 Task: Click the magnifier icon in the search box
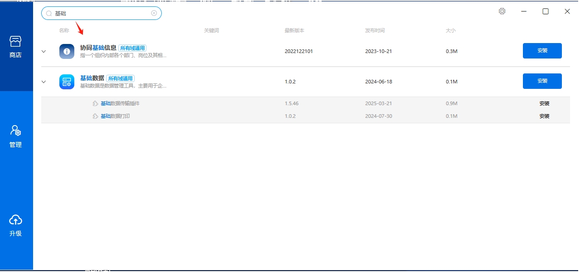(49, 14)
